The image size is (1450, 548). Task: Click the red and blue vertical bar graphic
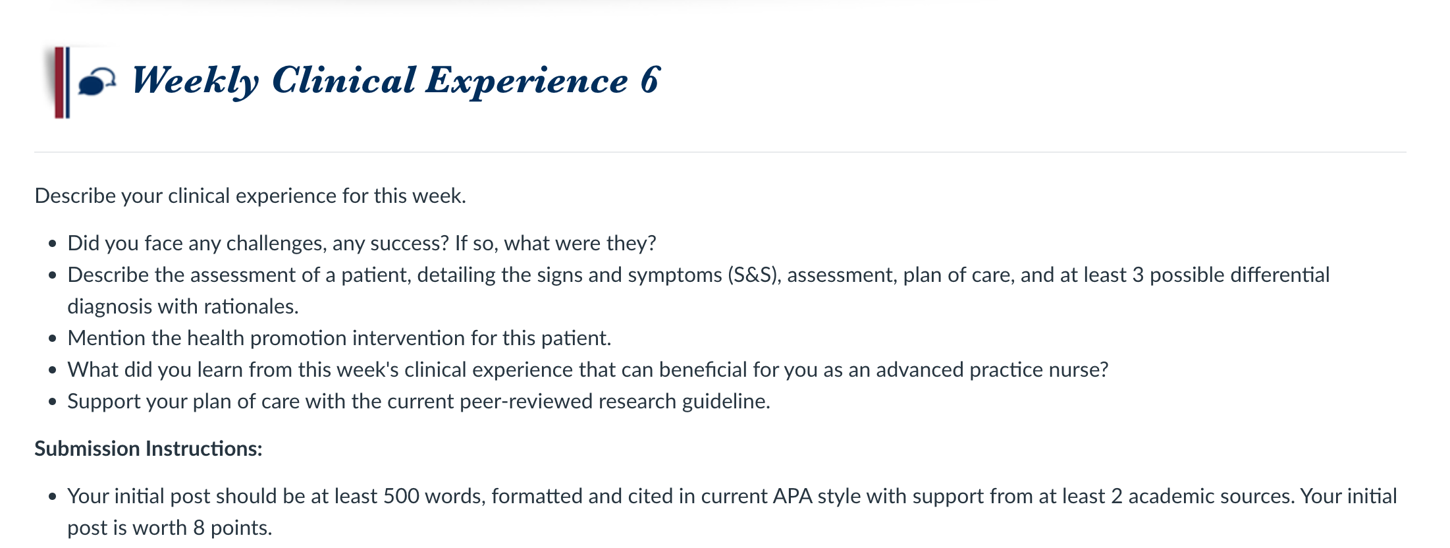[x=63, y=82]
